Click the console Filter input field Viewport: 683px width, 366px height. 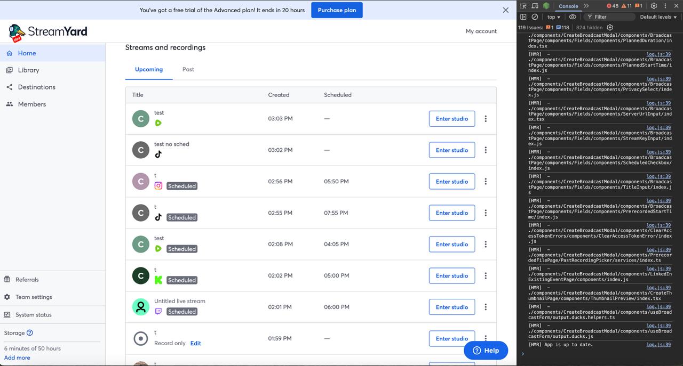pos(609,17)
